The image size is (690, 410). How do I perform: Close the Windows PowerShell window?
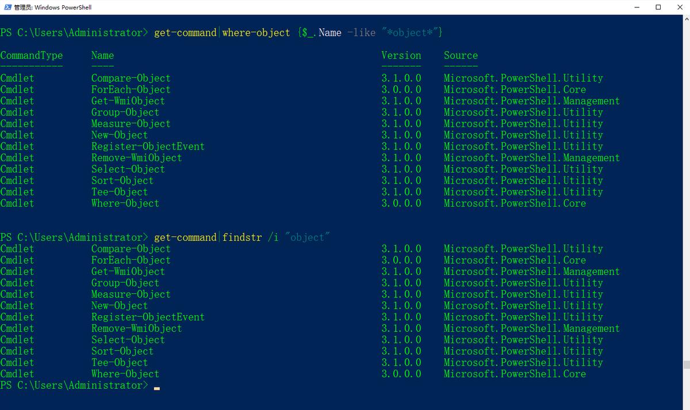(679, 7)
